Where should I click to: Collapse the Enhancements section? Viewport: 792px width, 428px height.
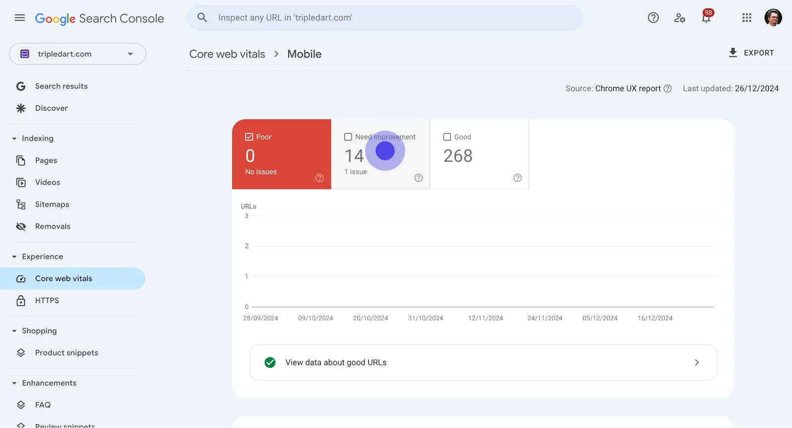tap(14, 383)
